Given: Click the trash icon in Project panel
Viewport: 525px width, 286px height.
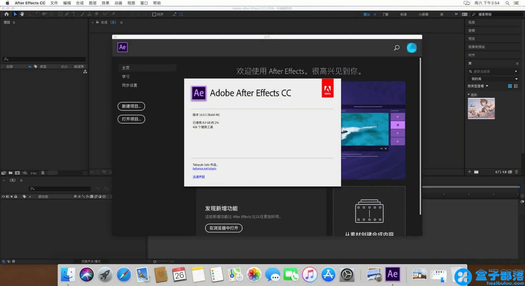Looking at the screenshot, I should [x=43, y=173].
